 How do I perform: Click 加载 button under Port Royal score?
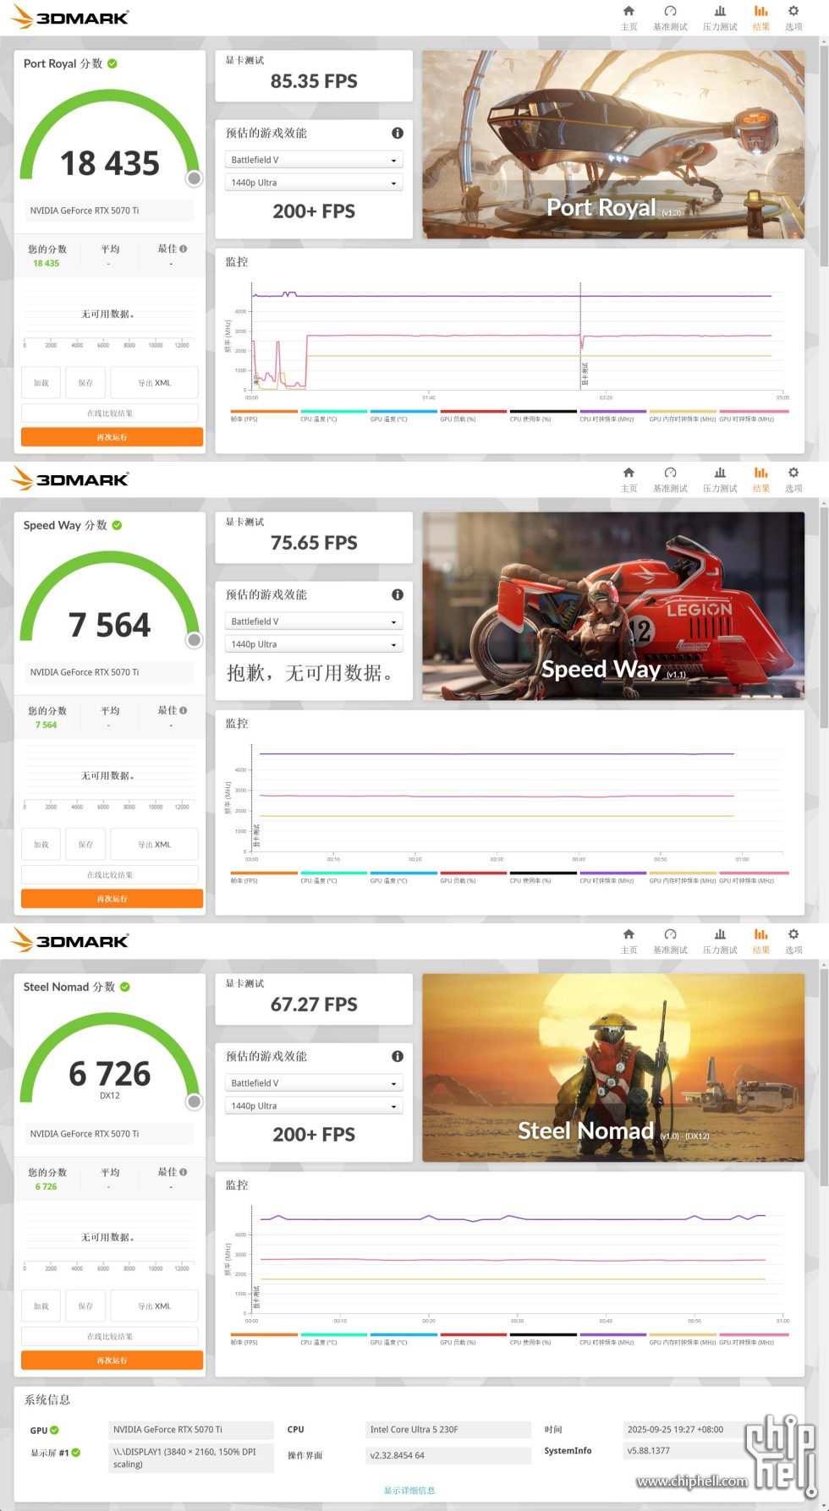click(41, 383)
